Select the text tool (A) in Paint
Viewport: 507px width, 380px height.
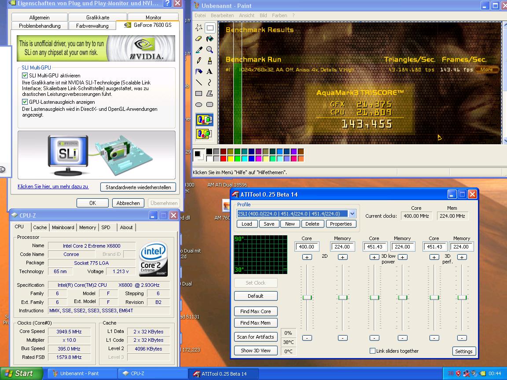[210, 71]
